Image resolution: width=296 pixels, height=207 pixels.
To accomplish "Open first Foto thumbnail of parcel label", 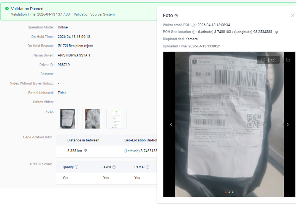I will 68,119.
